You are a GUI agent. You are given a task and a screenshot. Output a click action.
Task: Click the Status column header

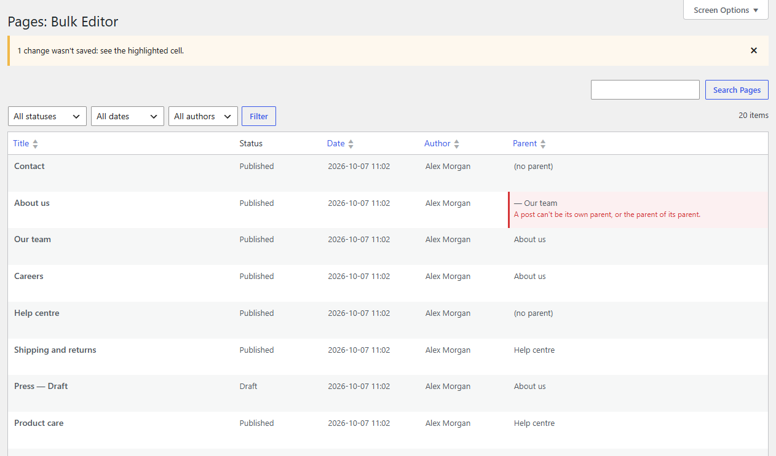tap(251, 143)
